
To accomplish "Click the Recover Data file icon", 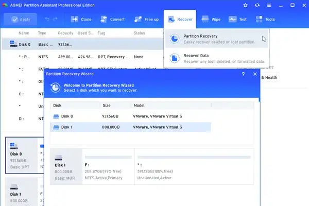I will coord(175,58).
